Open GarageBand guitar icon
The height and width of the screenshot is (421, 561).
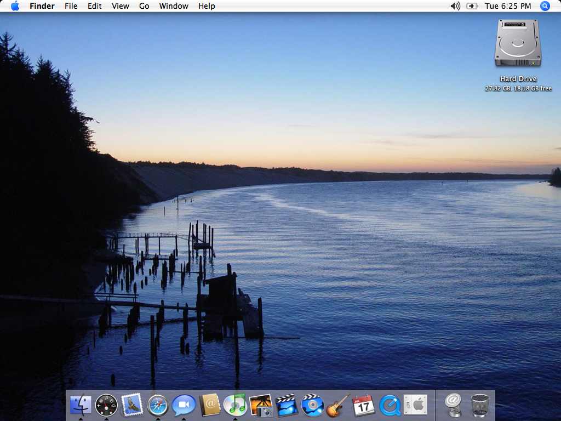pos(338,406)
